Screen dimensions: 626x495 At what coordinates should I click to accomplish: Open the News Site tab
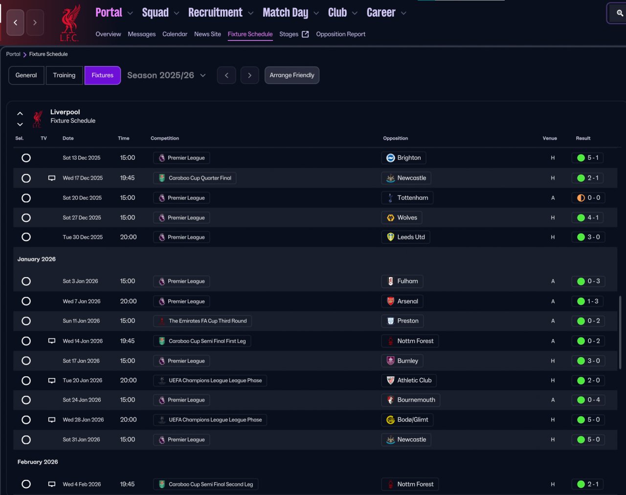click(207, 34)
